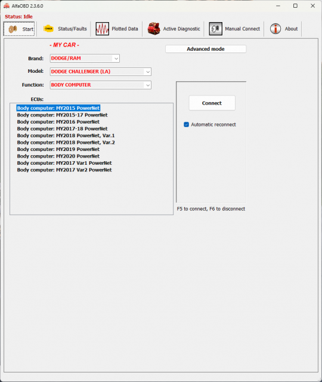This screenshot has width=322, height=382.
Task: Click the ECUs: label
Action: click(37, 99)
